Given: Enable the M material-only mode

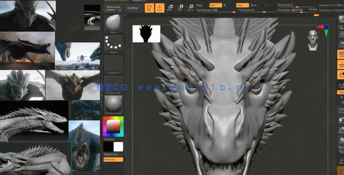Looking at the screenshot, I should pos(225,5).
